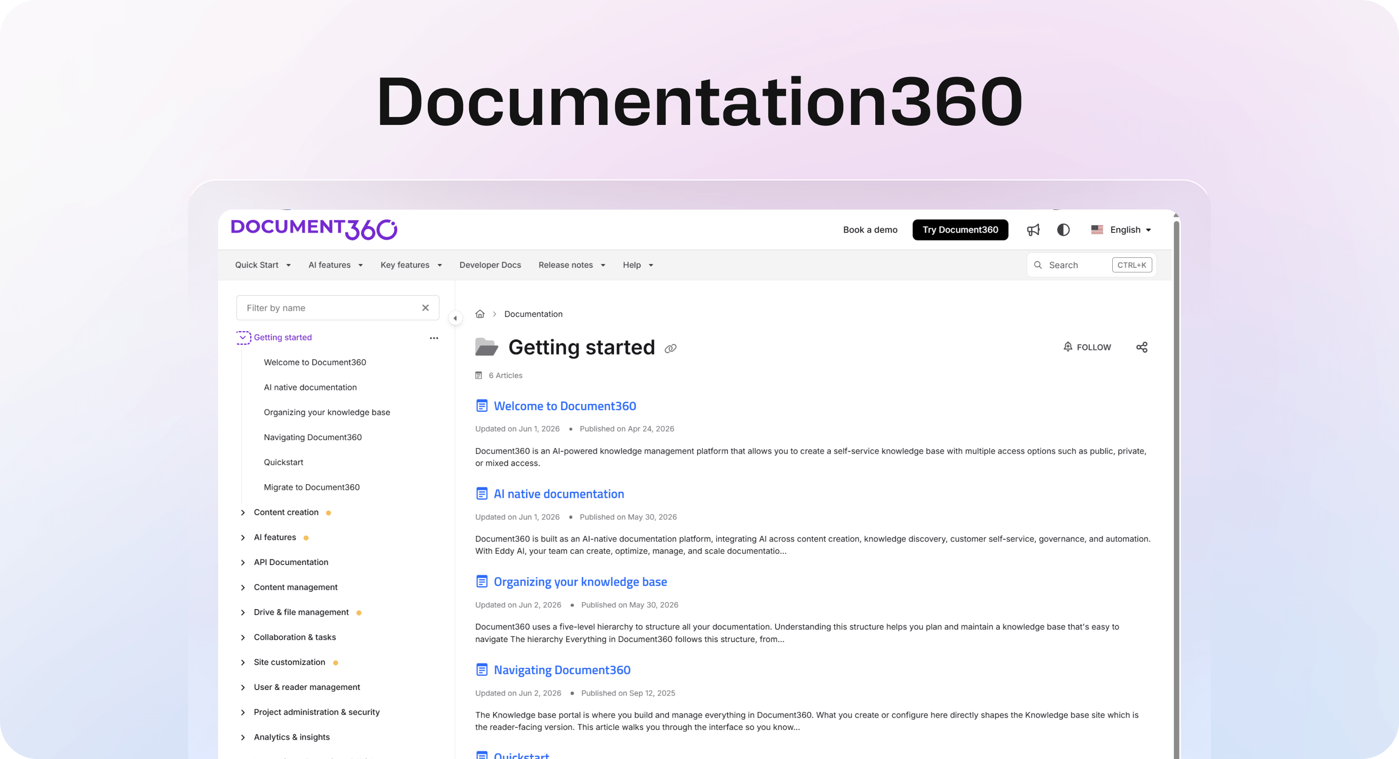Screen dimensions: 1399x759
Task: Click the Documentation breadcrumb
Action: point(533,314)
